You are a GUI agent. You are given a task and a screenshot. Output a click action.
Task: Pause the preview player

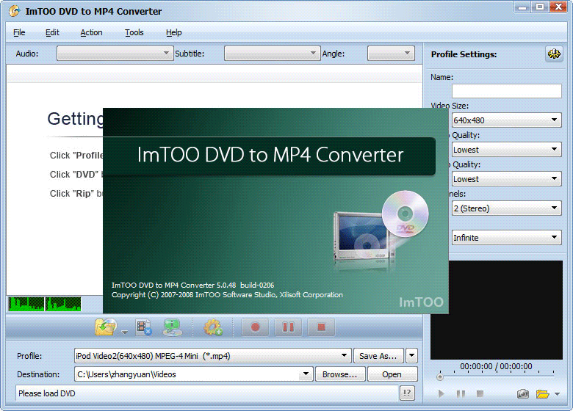[x=461, y=394]
